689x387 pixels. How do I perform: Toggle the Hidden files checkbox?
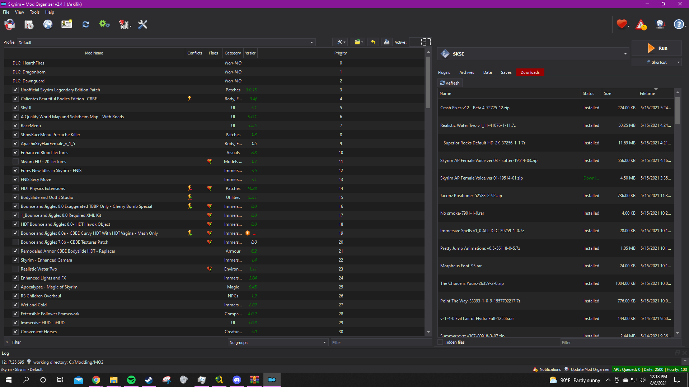pyautogui.click(x=441, y=342)
